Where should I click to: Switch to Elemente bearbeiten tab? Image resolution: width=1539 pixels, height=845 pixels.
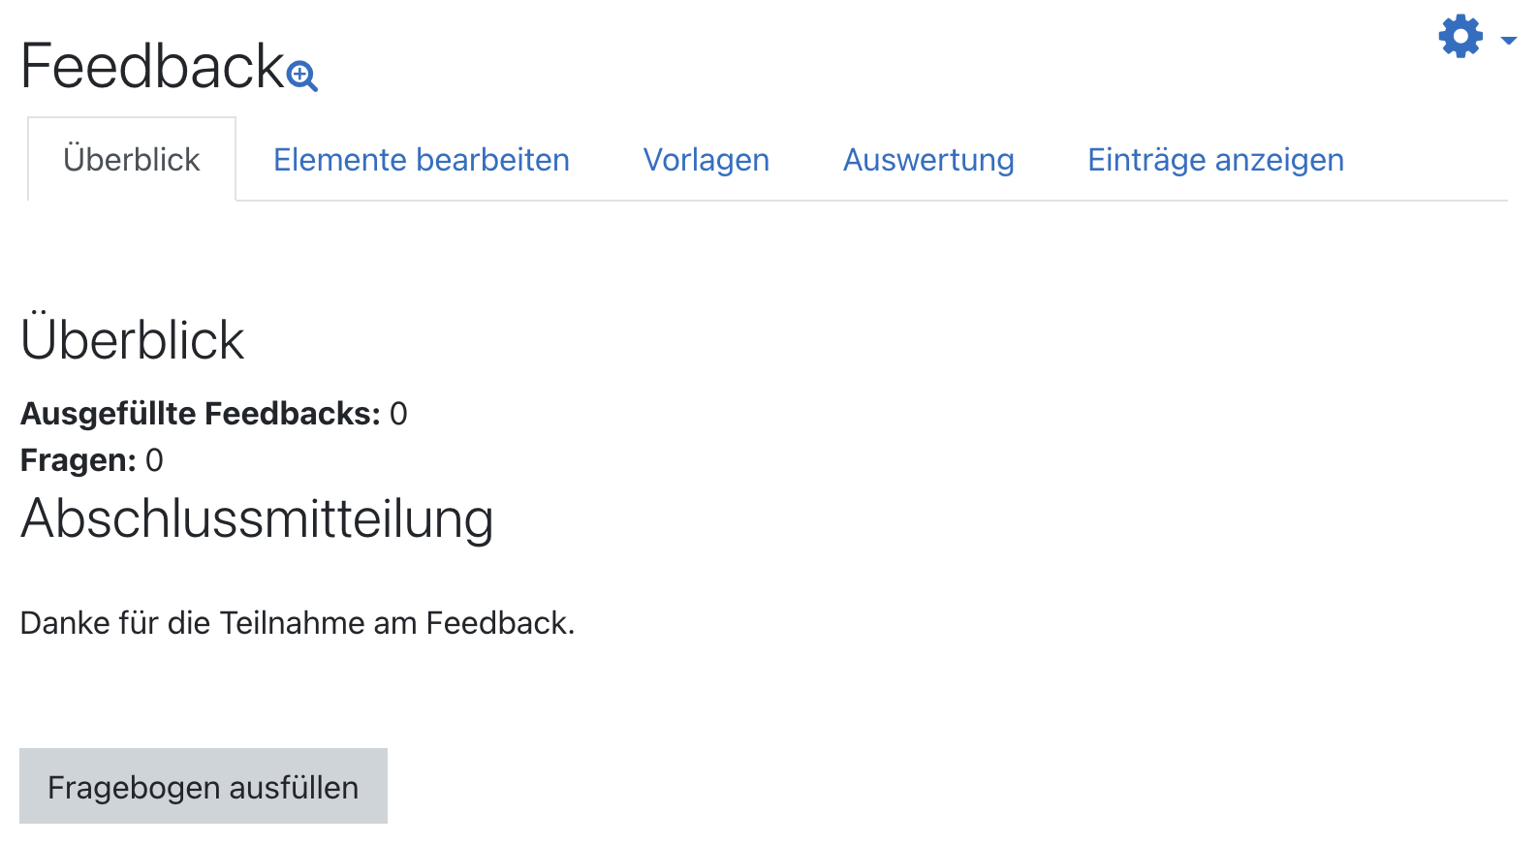[x=422, y=160]
